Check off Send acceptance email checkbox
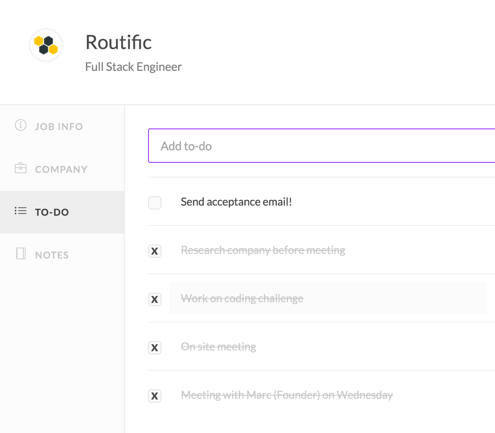Viewport: 495px width, 433px height. pyautogui.click(x=155, y=203)
